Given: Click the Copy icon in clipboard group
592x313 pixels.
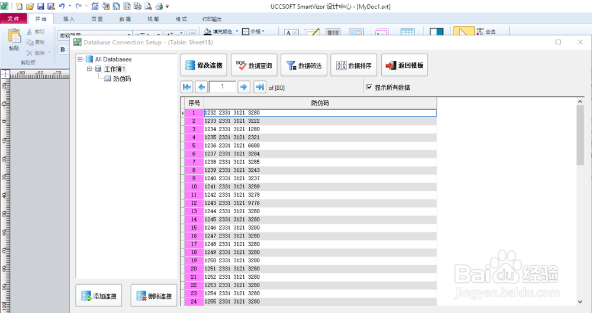Looking at the screenshot, I should pyautogui.click(x=30, y=42).
